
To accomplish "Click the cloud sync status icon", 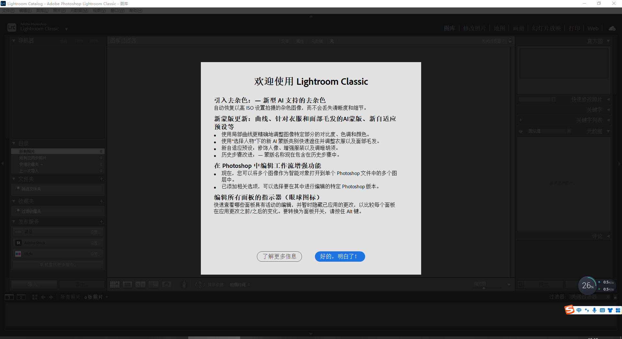I will [612, 28].
